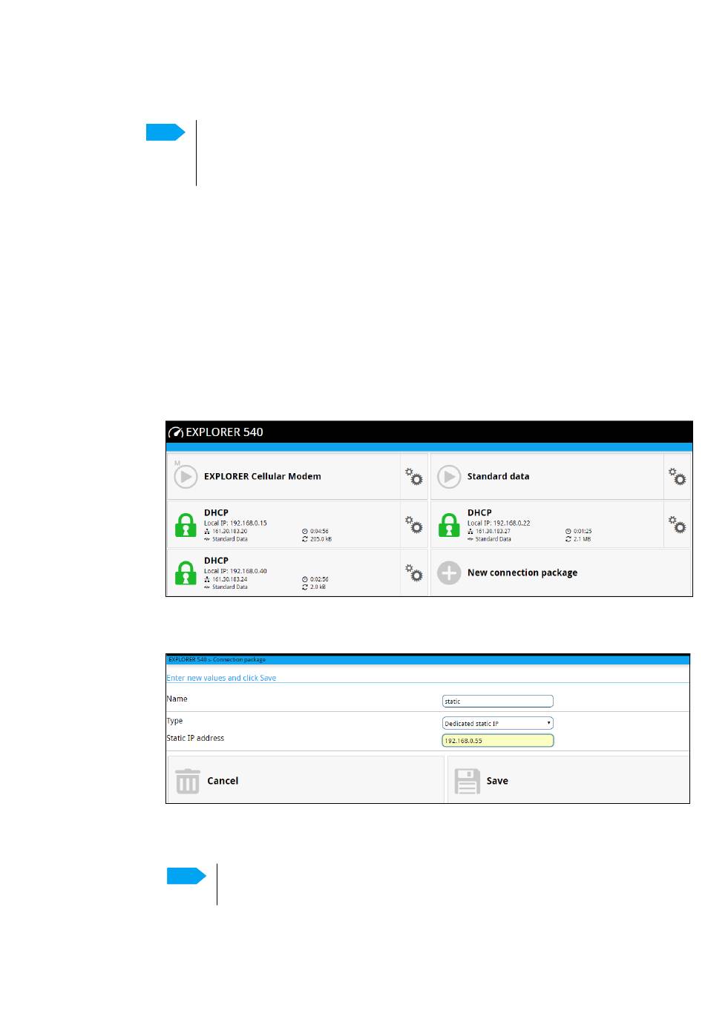Click the green lock for 192.168.0.22
Screen dimensions: 705x1036
pos(449,525)
